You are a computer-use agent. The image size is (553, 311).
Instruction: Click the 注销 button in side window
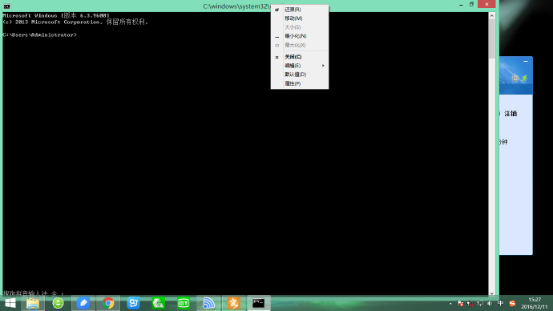[x=511, y=114]
